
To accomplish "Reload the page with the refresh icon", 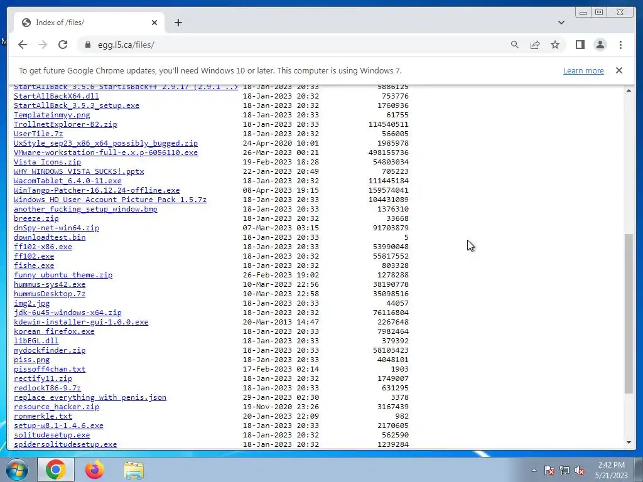I will [63, 45].
